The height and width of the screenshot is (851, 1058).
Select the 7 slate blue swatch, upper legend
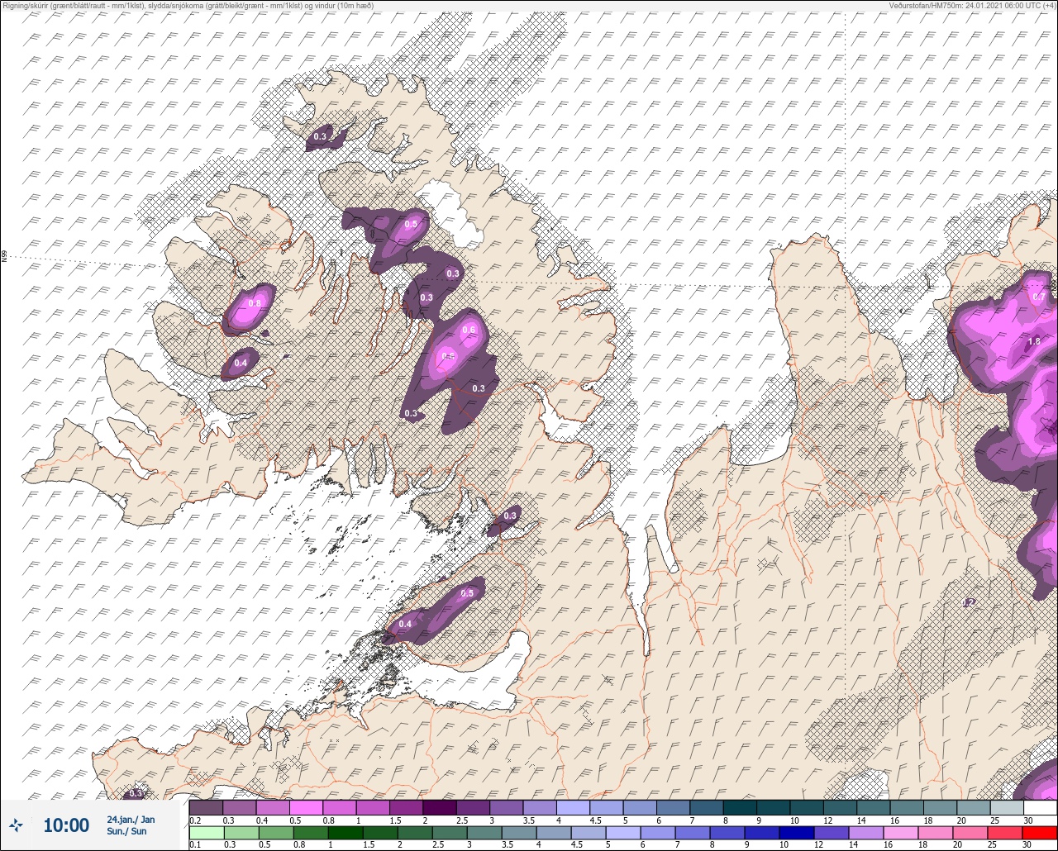pyautogui.click(x=707, y=807)
